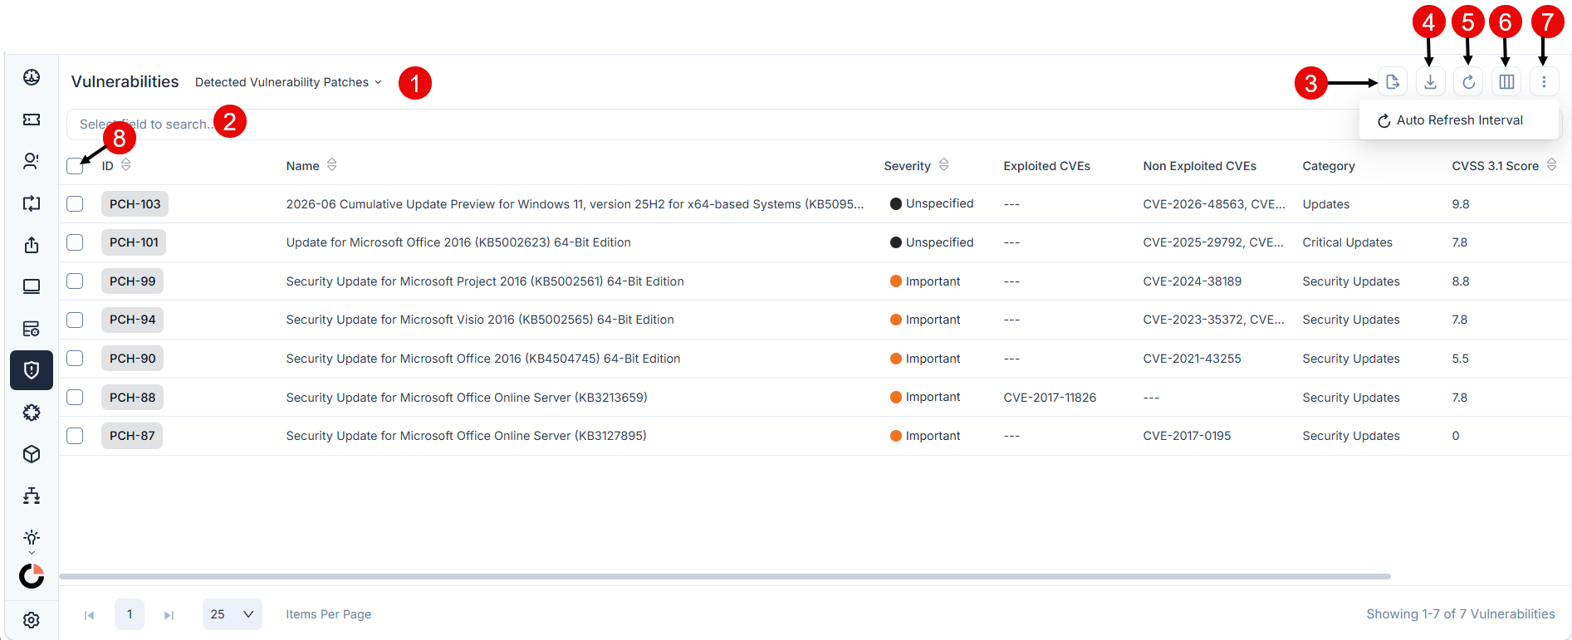Open the release upload icon in sidebar

[32, 245]
